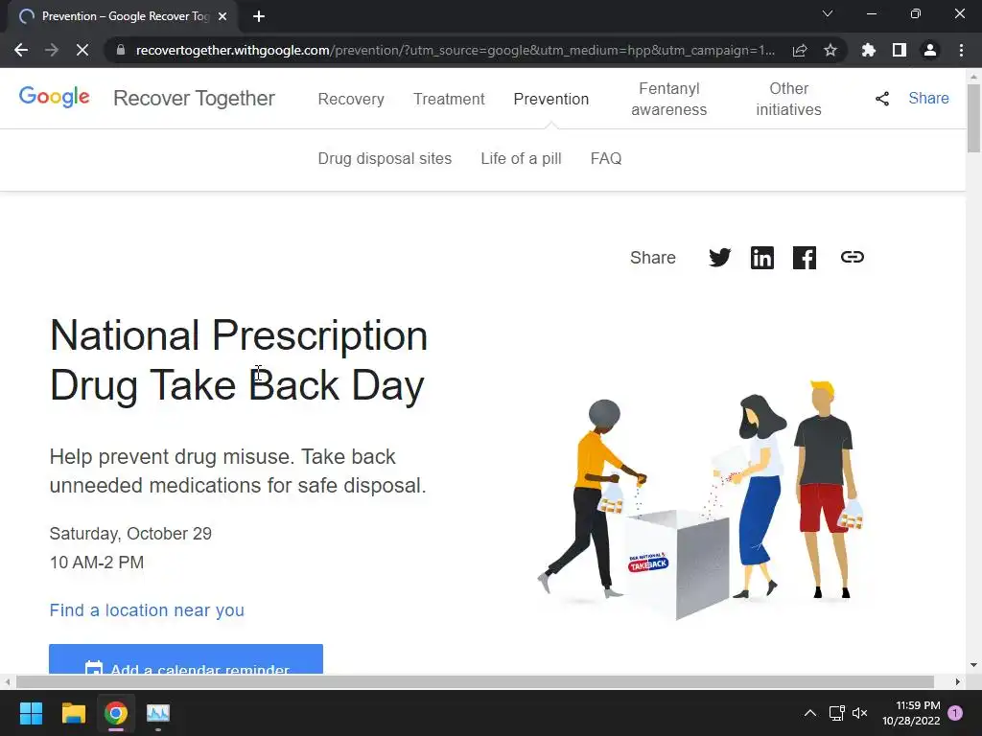The width and height of the screenshot is (982, 736).
Task: Click the 'Saturday, October 29' text
Action: (x=130, y=534)
